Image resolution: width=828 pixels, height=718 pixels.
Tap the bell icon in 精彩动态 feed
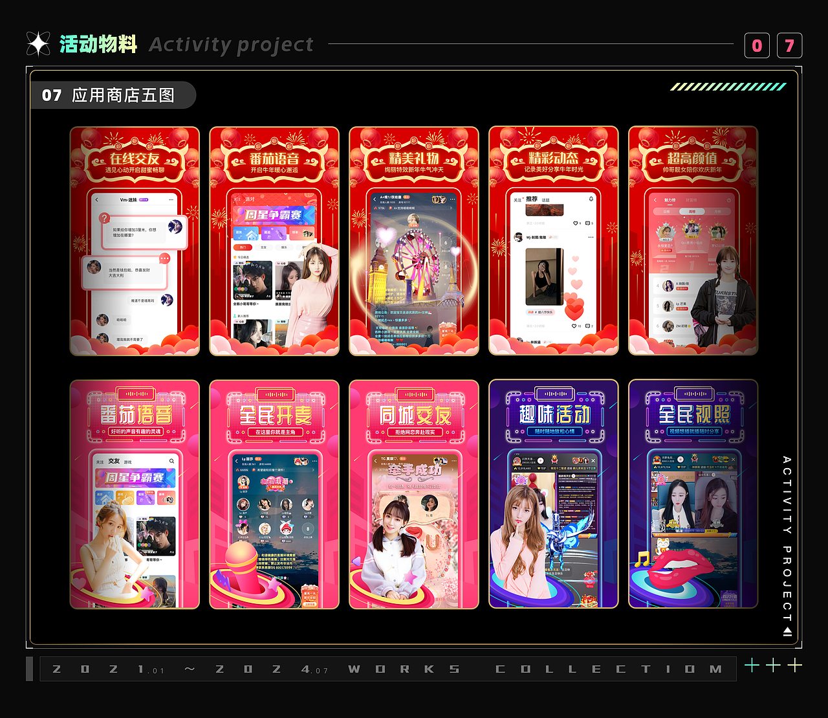[x=591, y=199]
